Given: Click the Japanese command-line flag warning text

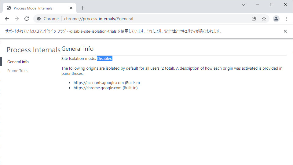Looking at the screenshot, I should coord(113,31).
